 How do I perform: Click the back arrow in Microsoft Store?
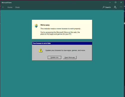pyautogui.click(x=3, y=7)
